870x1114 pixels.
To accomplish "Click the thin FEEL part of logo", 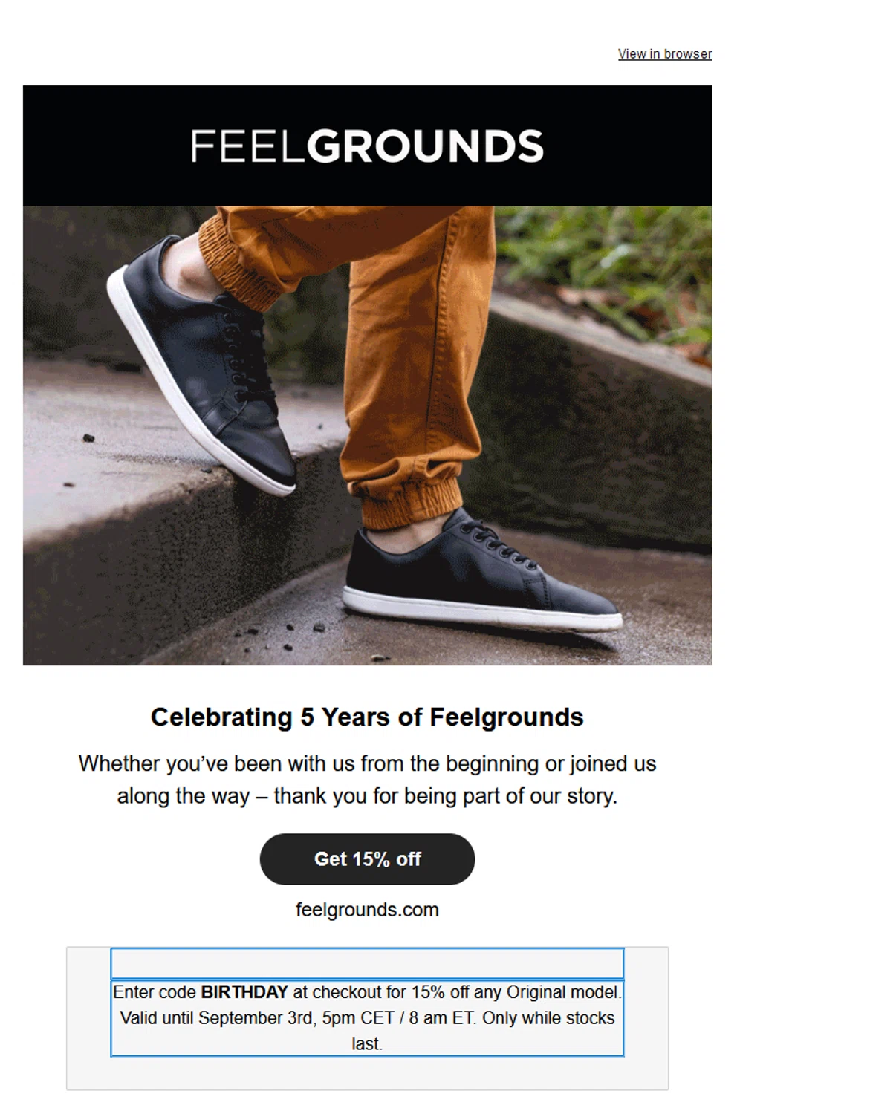I will [x=248, y=146].
